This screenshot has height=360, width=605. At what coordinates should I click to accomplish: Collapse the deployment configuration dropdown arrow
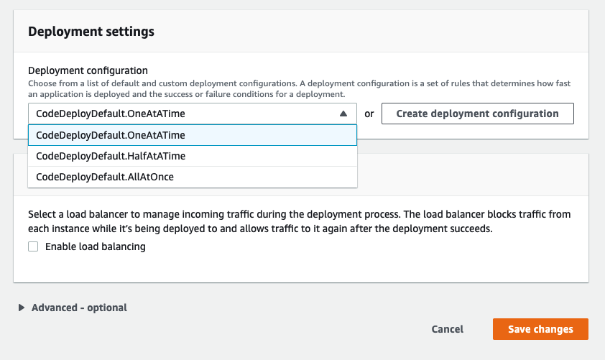tap(343, 114)
